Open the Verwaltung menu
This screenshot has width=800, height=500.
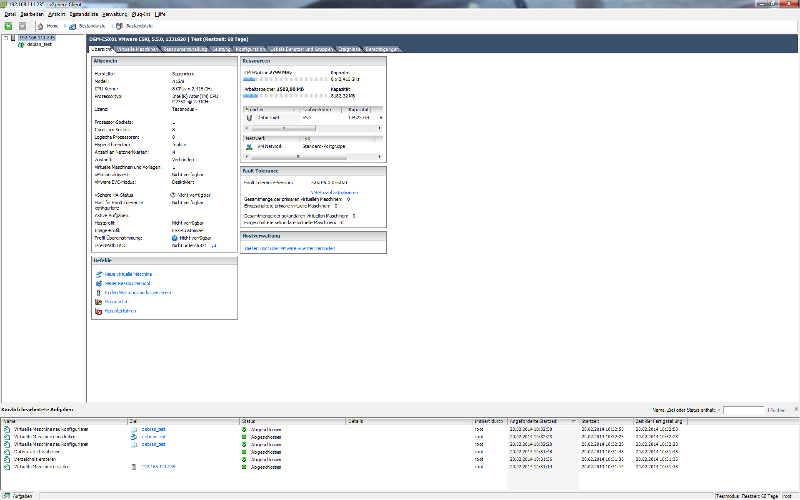coord(115,14)
